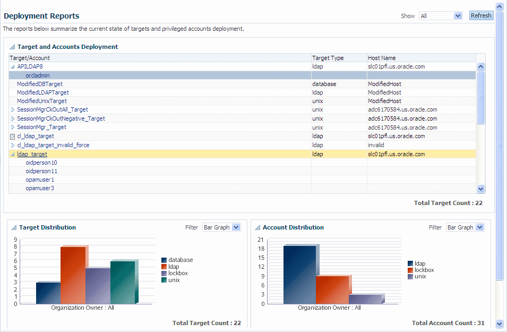
Task: Click table scrollbar up arrow
Action: (x=481, y=66)
